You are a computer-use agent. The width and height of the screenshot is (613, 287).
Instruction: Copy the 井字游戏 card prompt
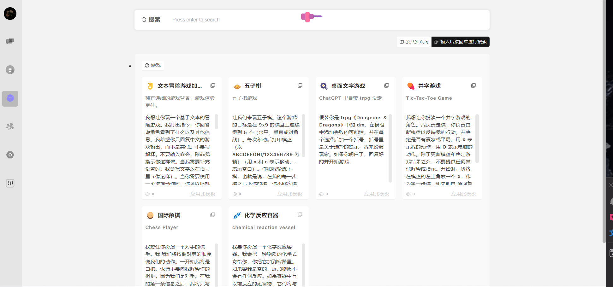tap(473, 85)
